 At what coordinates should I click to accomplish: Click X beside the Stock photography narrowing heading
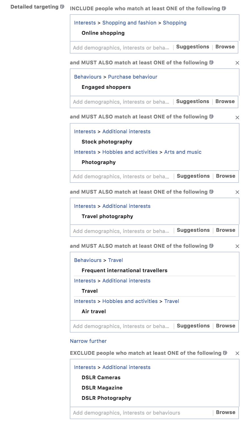pos(237,117)
